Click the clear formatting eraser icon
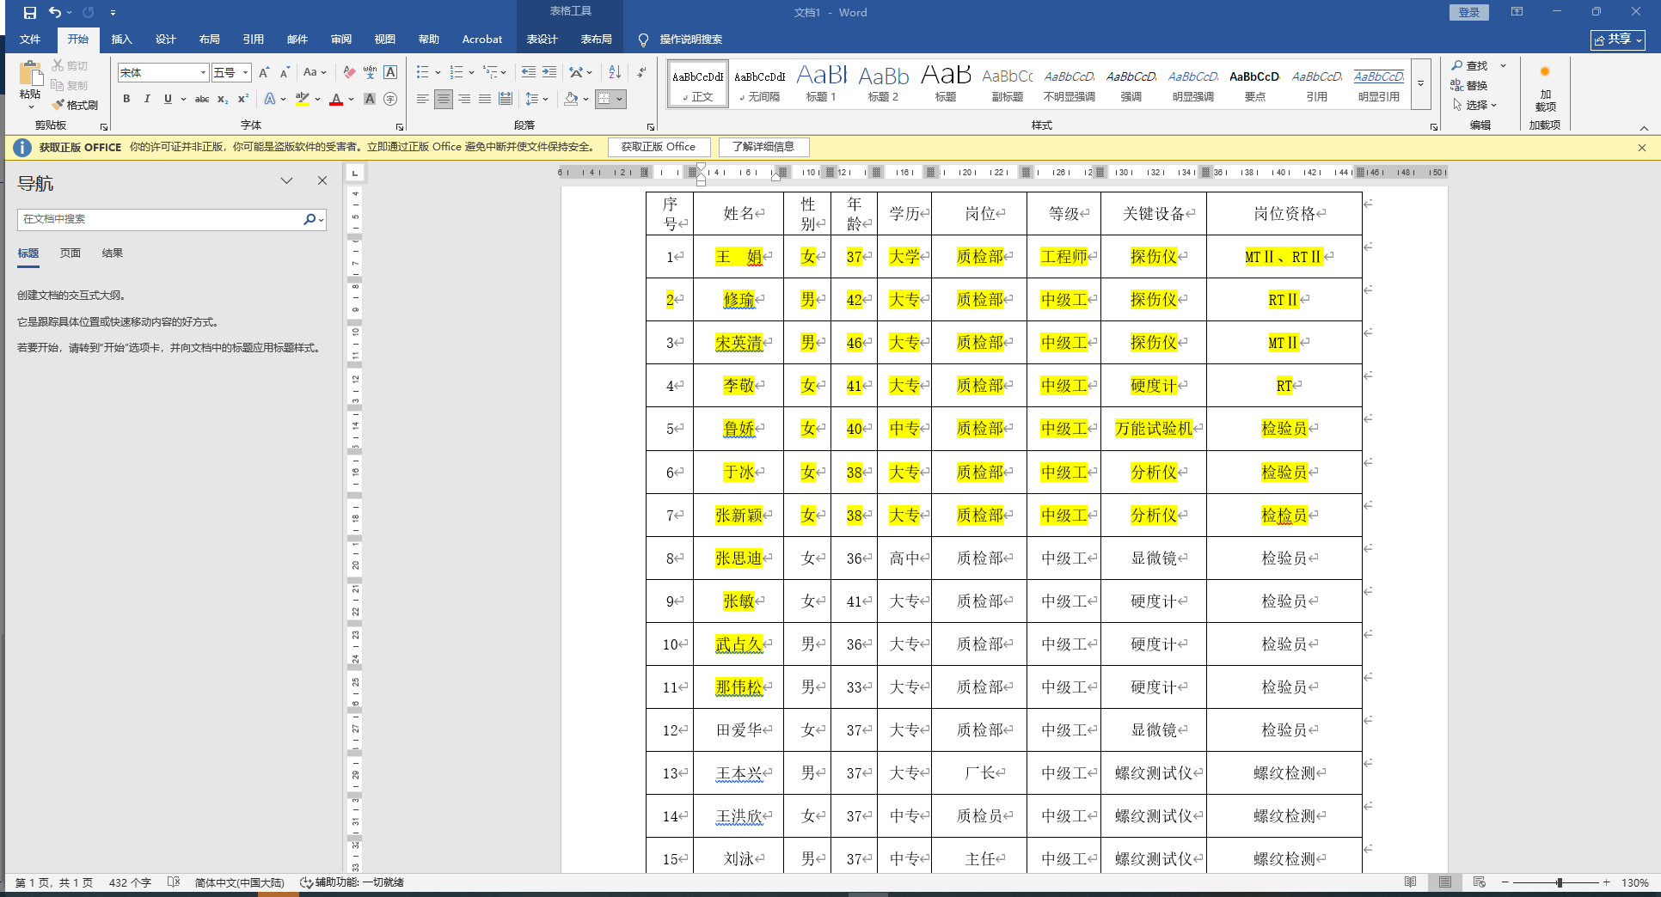The image size is (1661, 897). (349, 72)
